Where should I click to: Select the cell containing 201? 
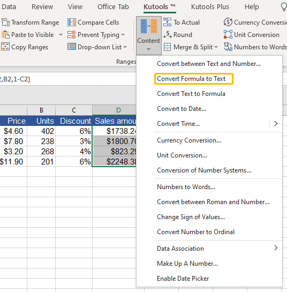41,161
